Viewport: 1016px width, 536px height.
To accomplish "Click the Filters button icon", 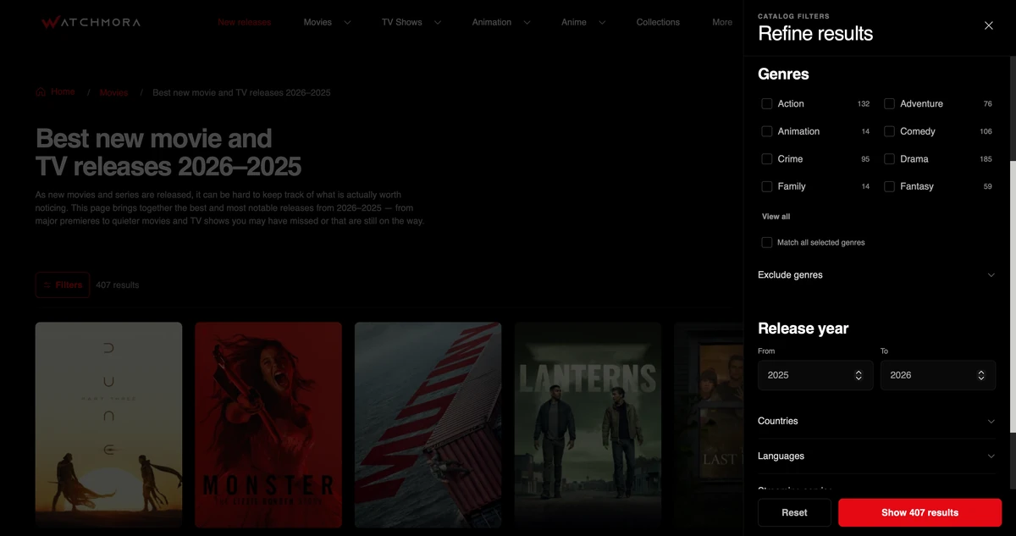I will (47, 285).
